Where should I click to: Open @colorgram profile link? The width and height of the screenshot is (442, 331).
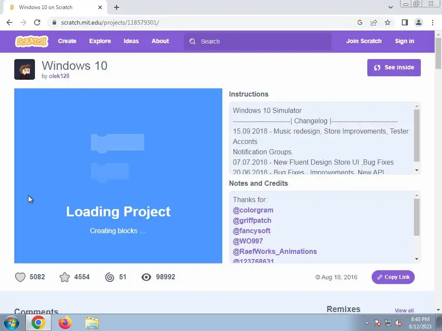click(x=253, y=210)
